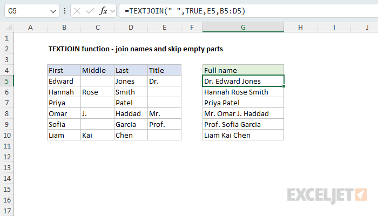Select column C header
378x216 pixels.
(97, 27)
